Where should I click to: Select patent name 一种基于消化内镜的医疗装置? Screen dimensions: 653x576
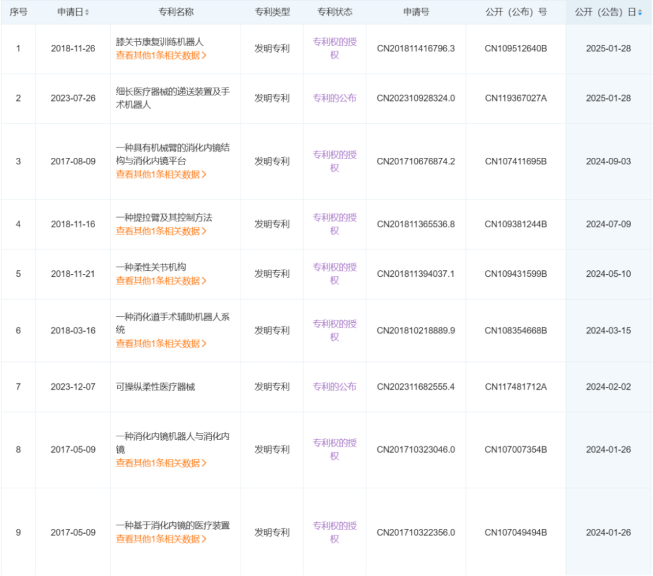pyautogui.click(x=173, y=526)
